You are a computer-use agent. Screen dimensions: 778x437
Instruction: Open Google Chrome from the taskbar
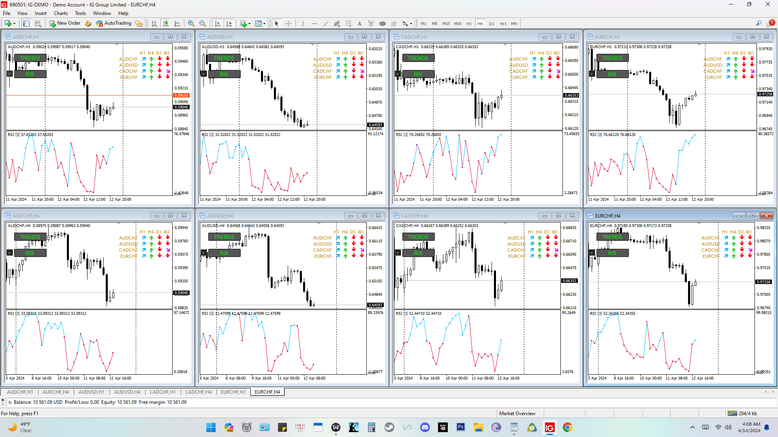click(x=567, y=427)
